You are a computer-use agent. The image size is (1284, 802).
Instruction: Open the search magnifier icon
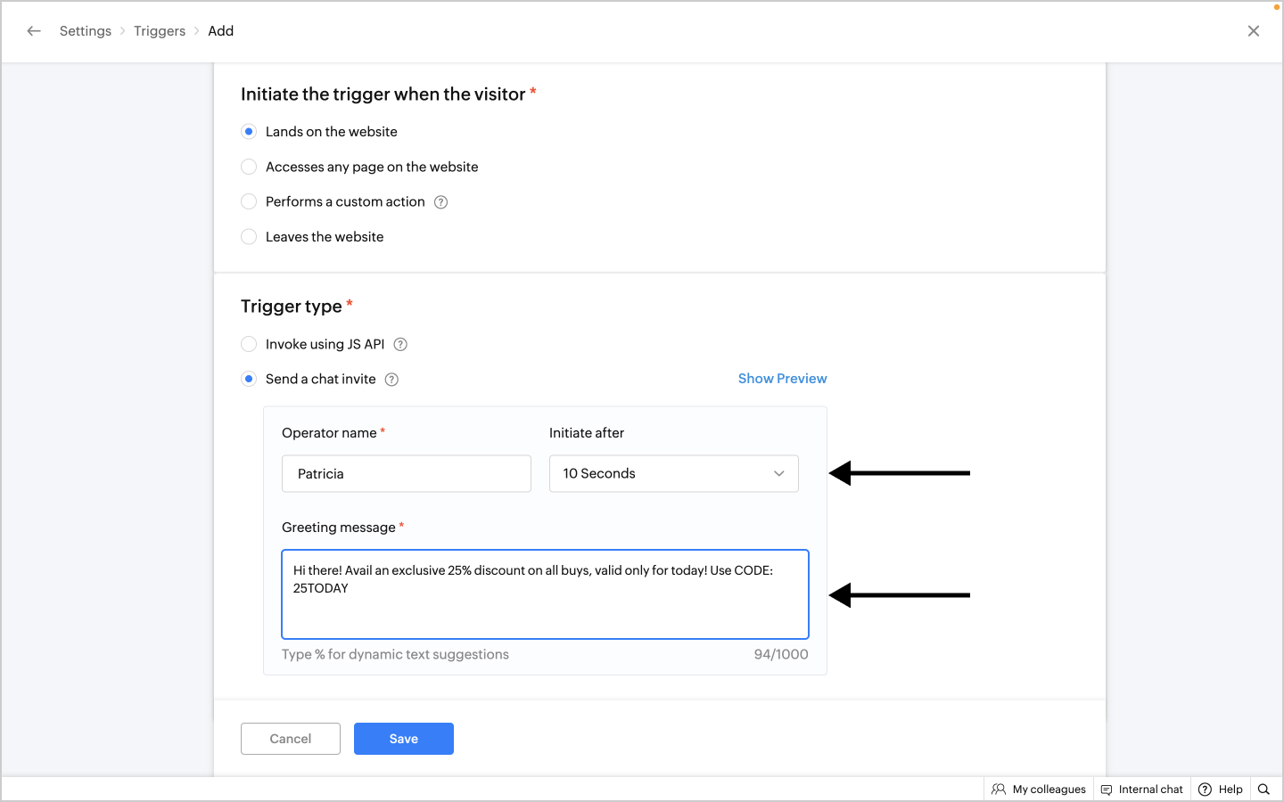[x=1263, y=790]
